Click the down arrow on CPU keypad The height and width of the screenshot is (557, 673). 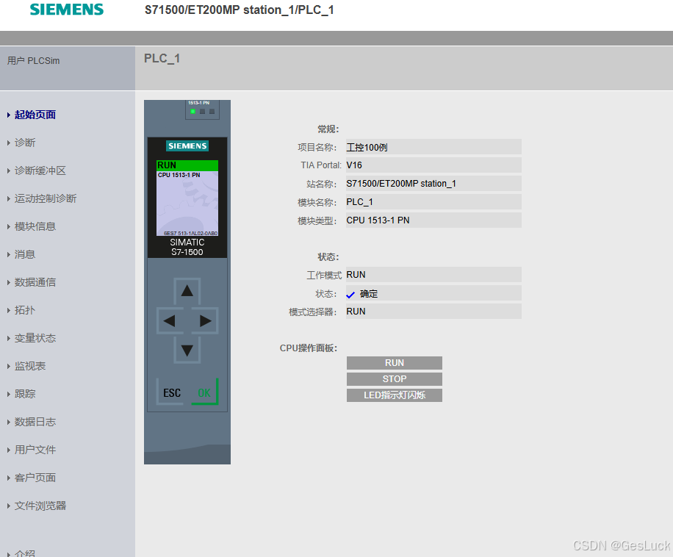(187, 351)
